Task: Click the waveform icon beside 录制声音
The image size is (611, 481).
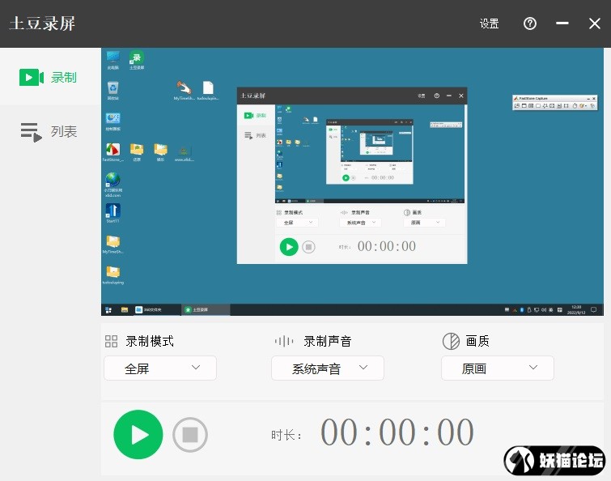Action: coord(284,341)
